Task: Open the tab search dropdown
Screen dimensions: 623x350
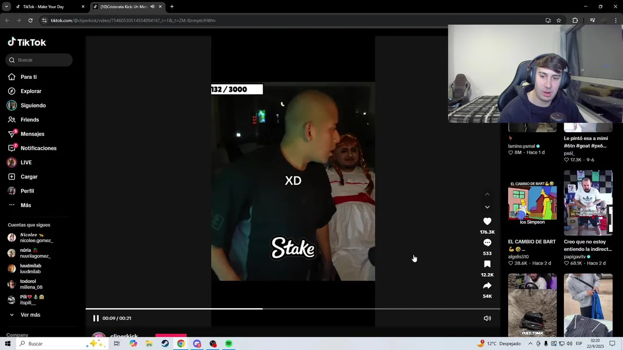Action: 6,7
